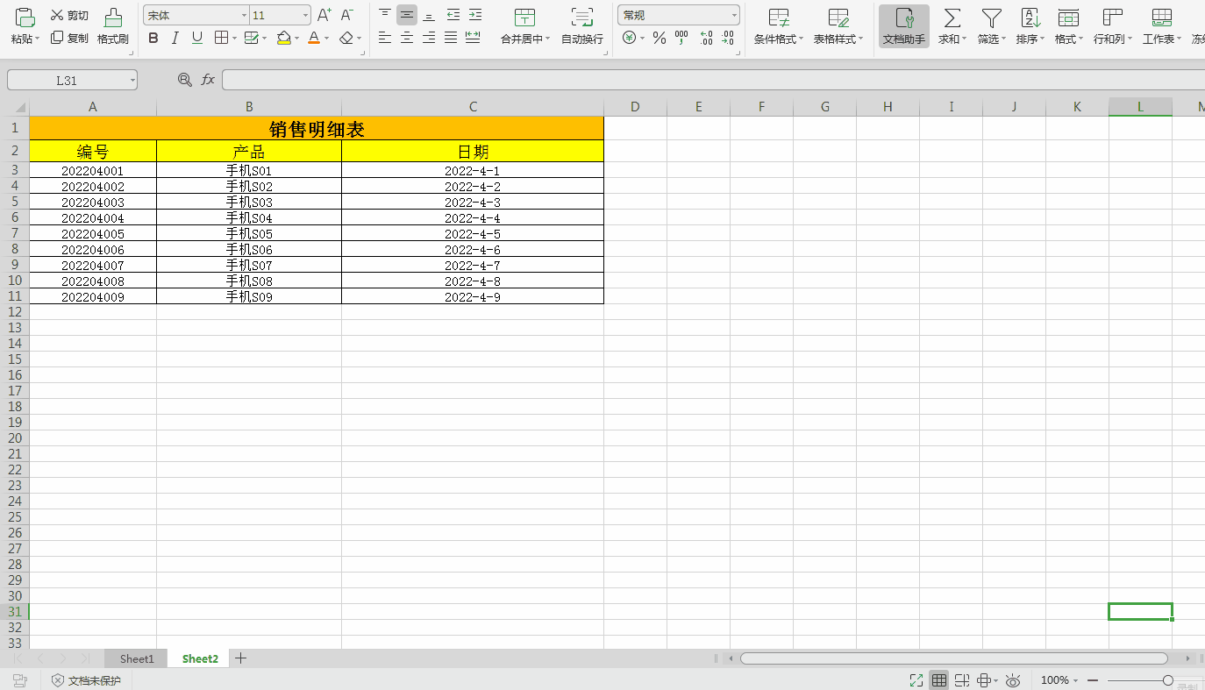Viewport: 1205px width, 690px height.
Task: Click the horizontal scrollbar
Action: click(x=954, y=658)
